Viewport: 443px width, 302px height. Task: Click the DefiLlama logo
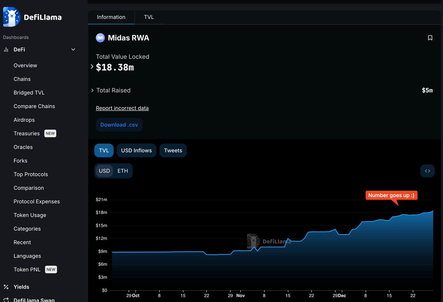pyautogui.click(x=32, y=17)
